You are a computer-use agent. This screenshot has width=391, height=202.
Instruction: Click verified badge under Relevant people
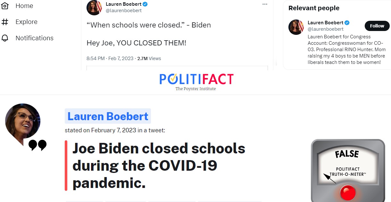click(x=347, y=23)
